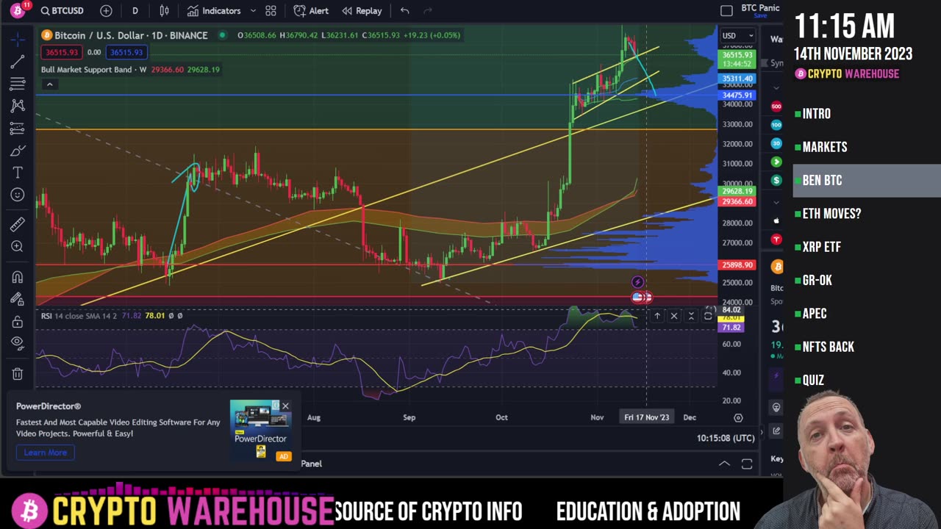Select the brush drawing tool

18,151
